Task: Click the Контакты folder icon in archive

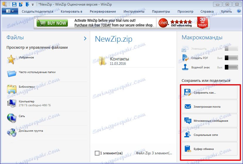Action: (102, 61)
